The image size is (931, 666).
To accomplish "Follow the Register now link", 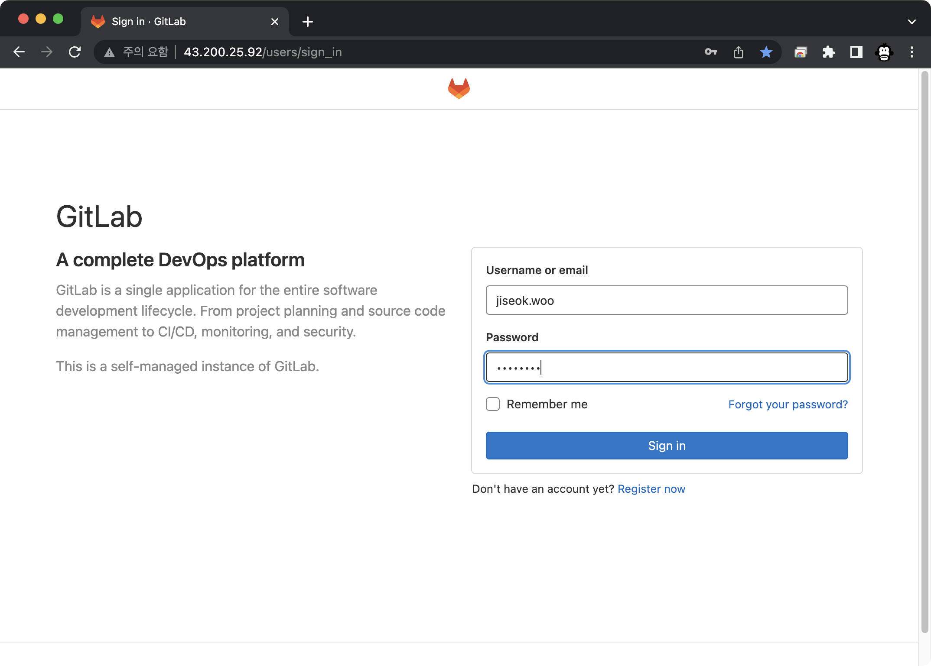I will (x=651, y=489).
